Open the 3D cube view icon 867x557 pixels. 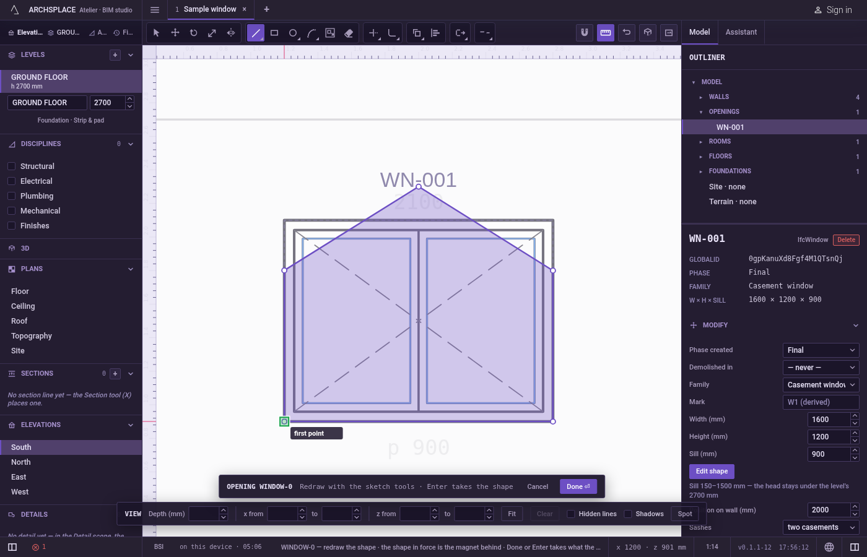648,33
